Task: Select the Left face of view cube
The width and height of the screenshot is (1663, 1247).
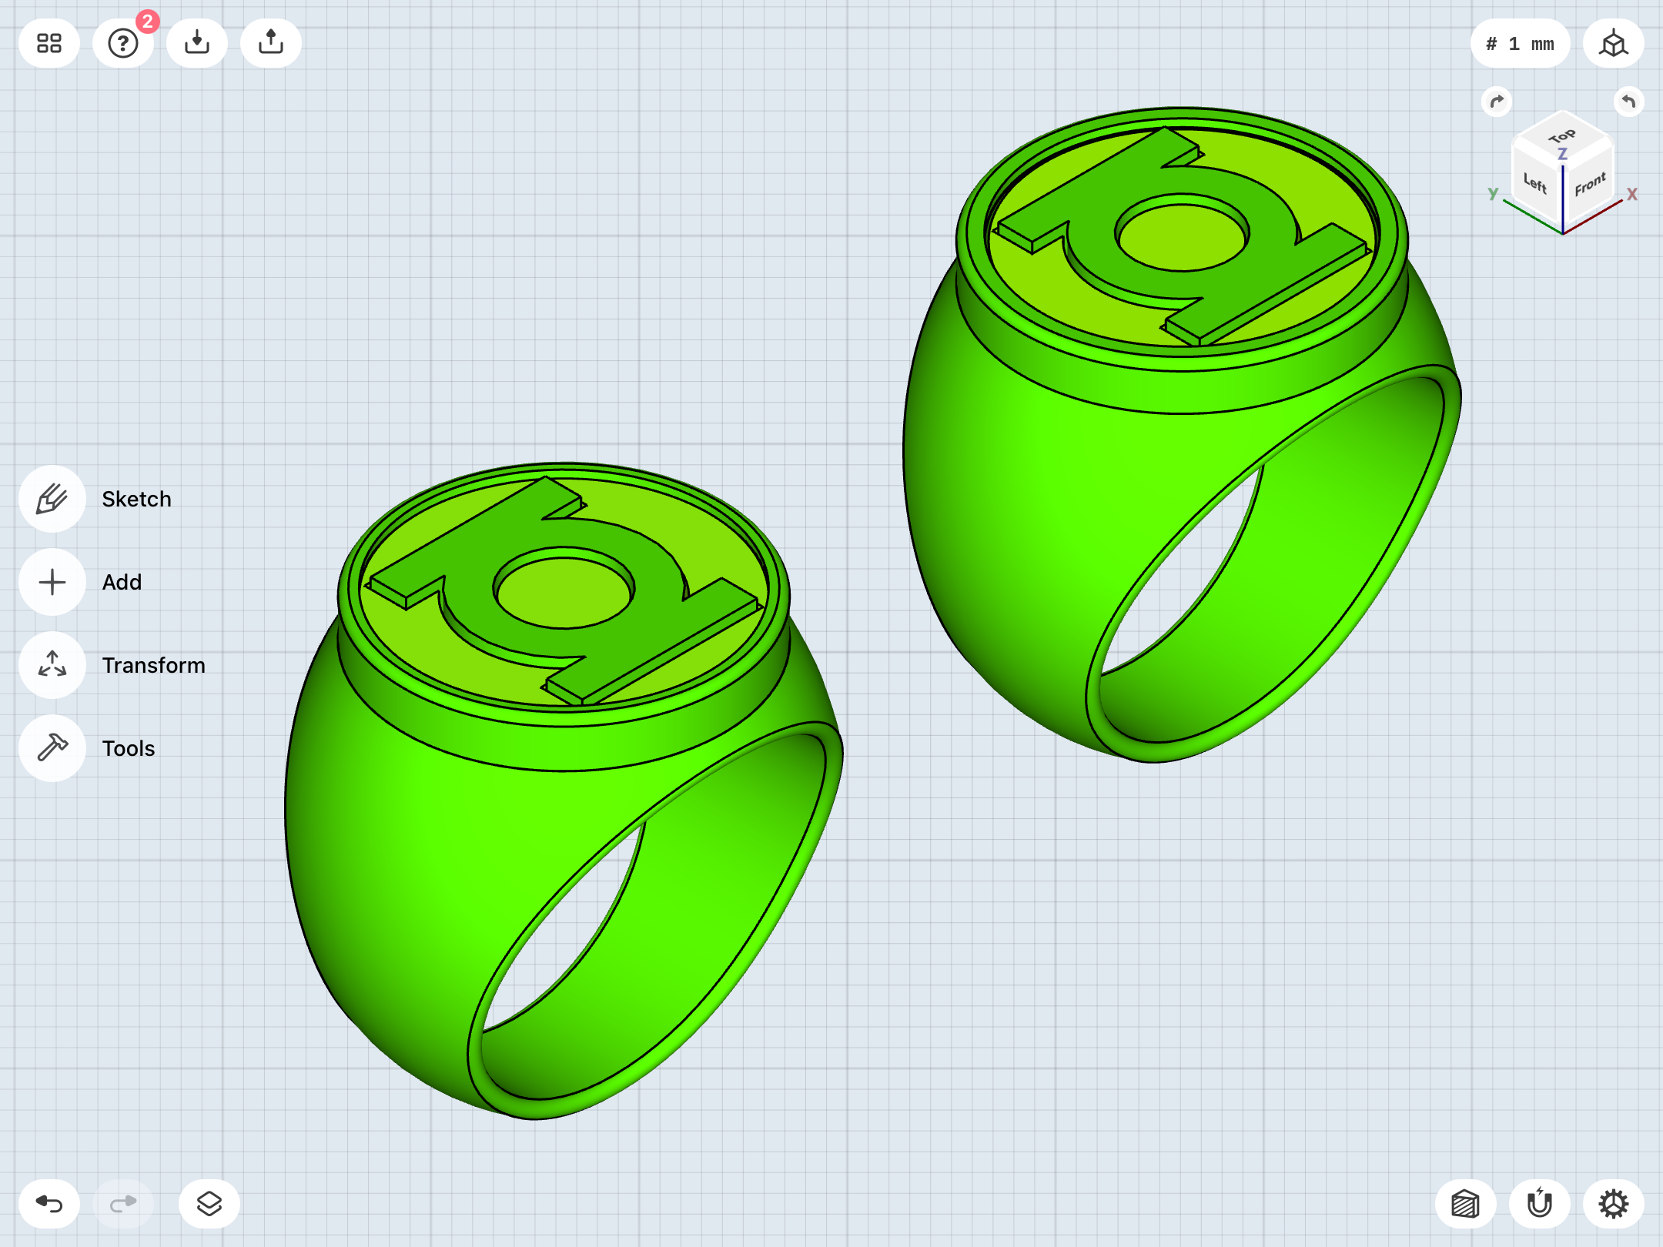Action: pyautogui.click(x=1536, y=183)
